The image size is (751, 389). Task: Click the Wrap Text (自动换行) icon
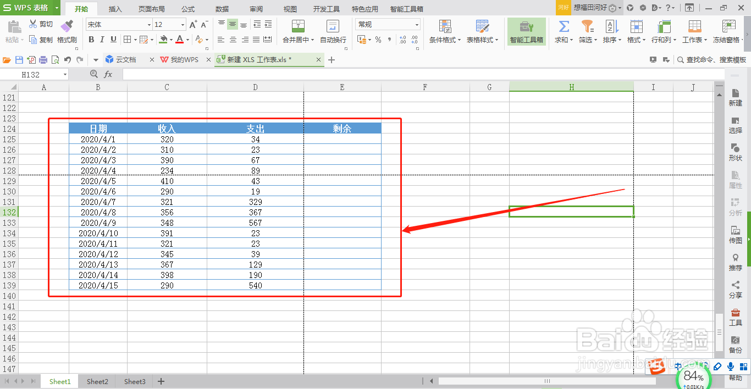point(333,26)
